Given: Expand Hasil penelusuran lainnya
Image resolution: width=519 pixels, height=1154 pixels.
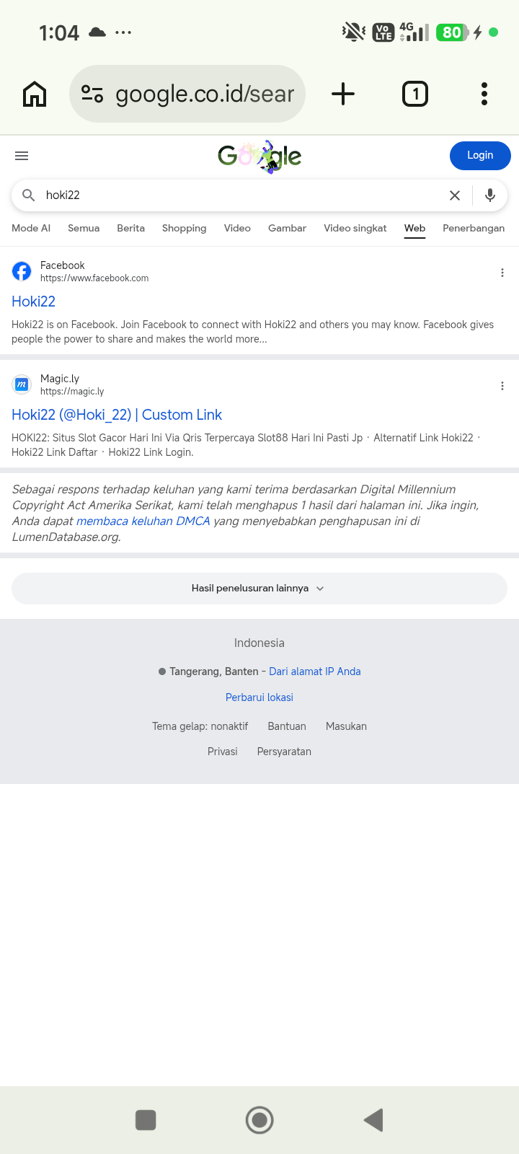Looking at the screenshot, I should click(259, 589).
